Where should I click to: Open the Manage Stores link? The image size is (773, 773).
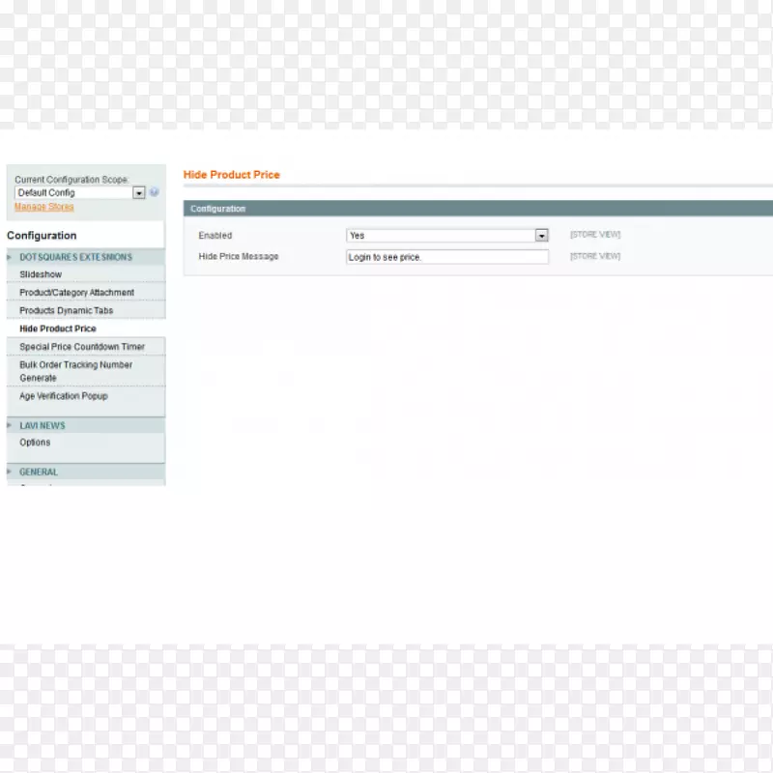click(x=43, y=207)
